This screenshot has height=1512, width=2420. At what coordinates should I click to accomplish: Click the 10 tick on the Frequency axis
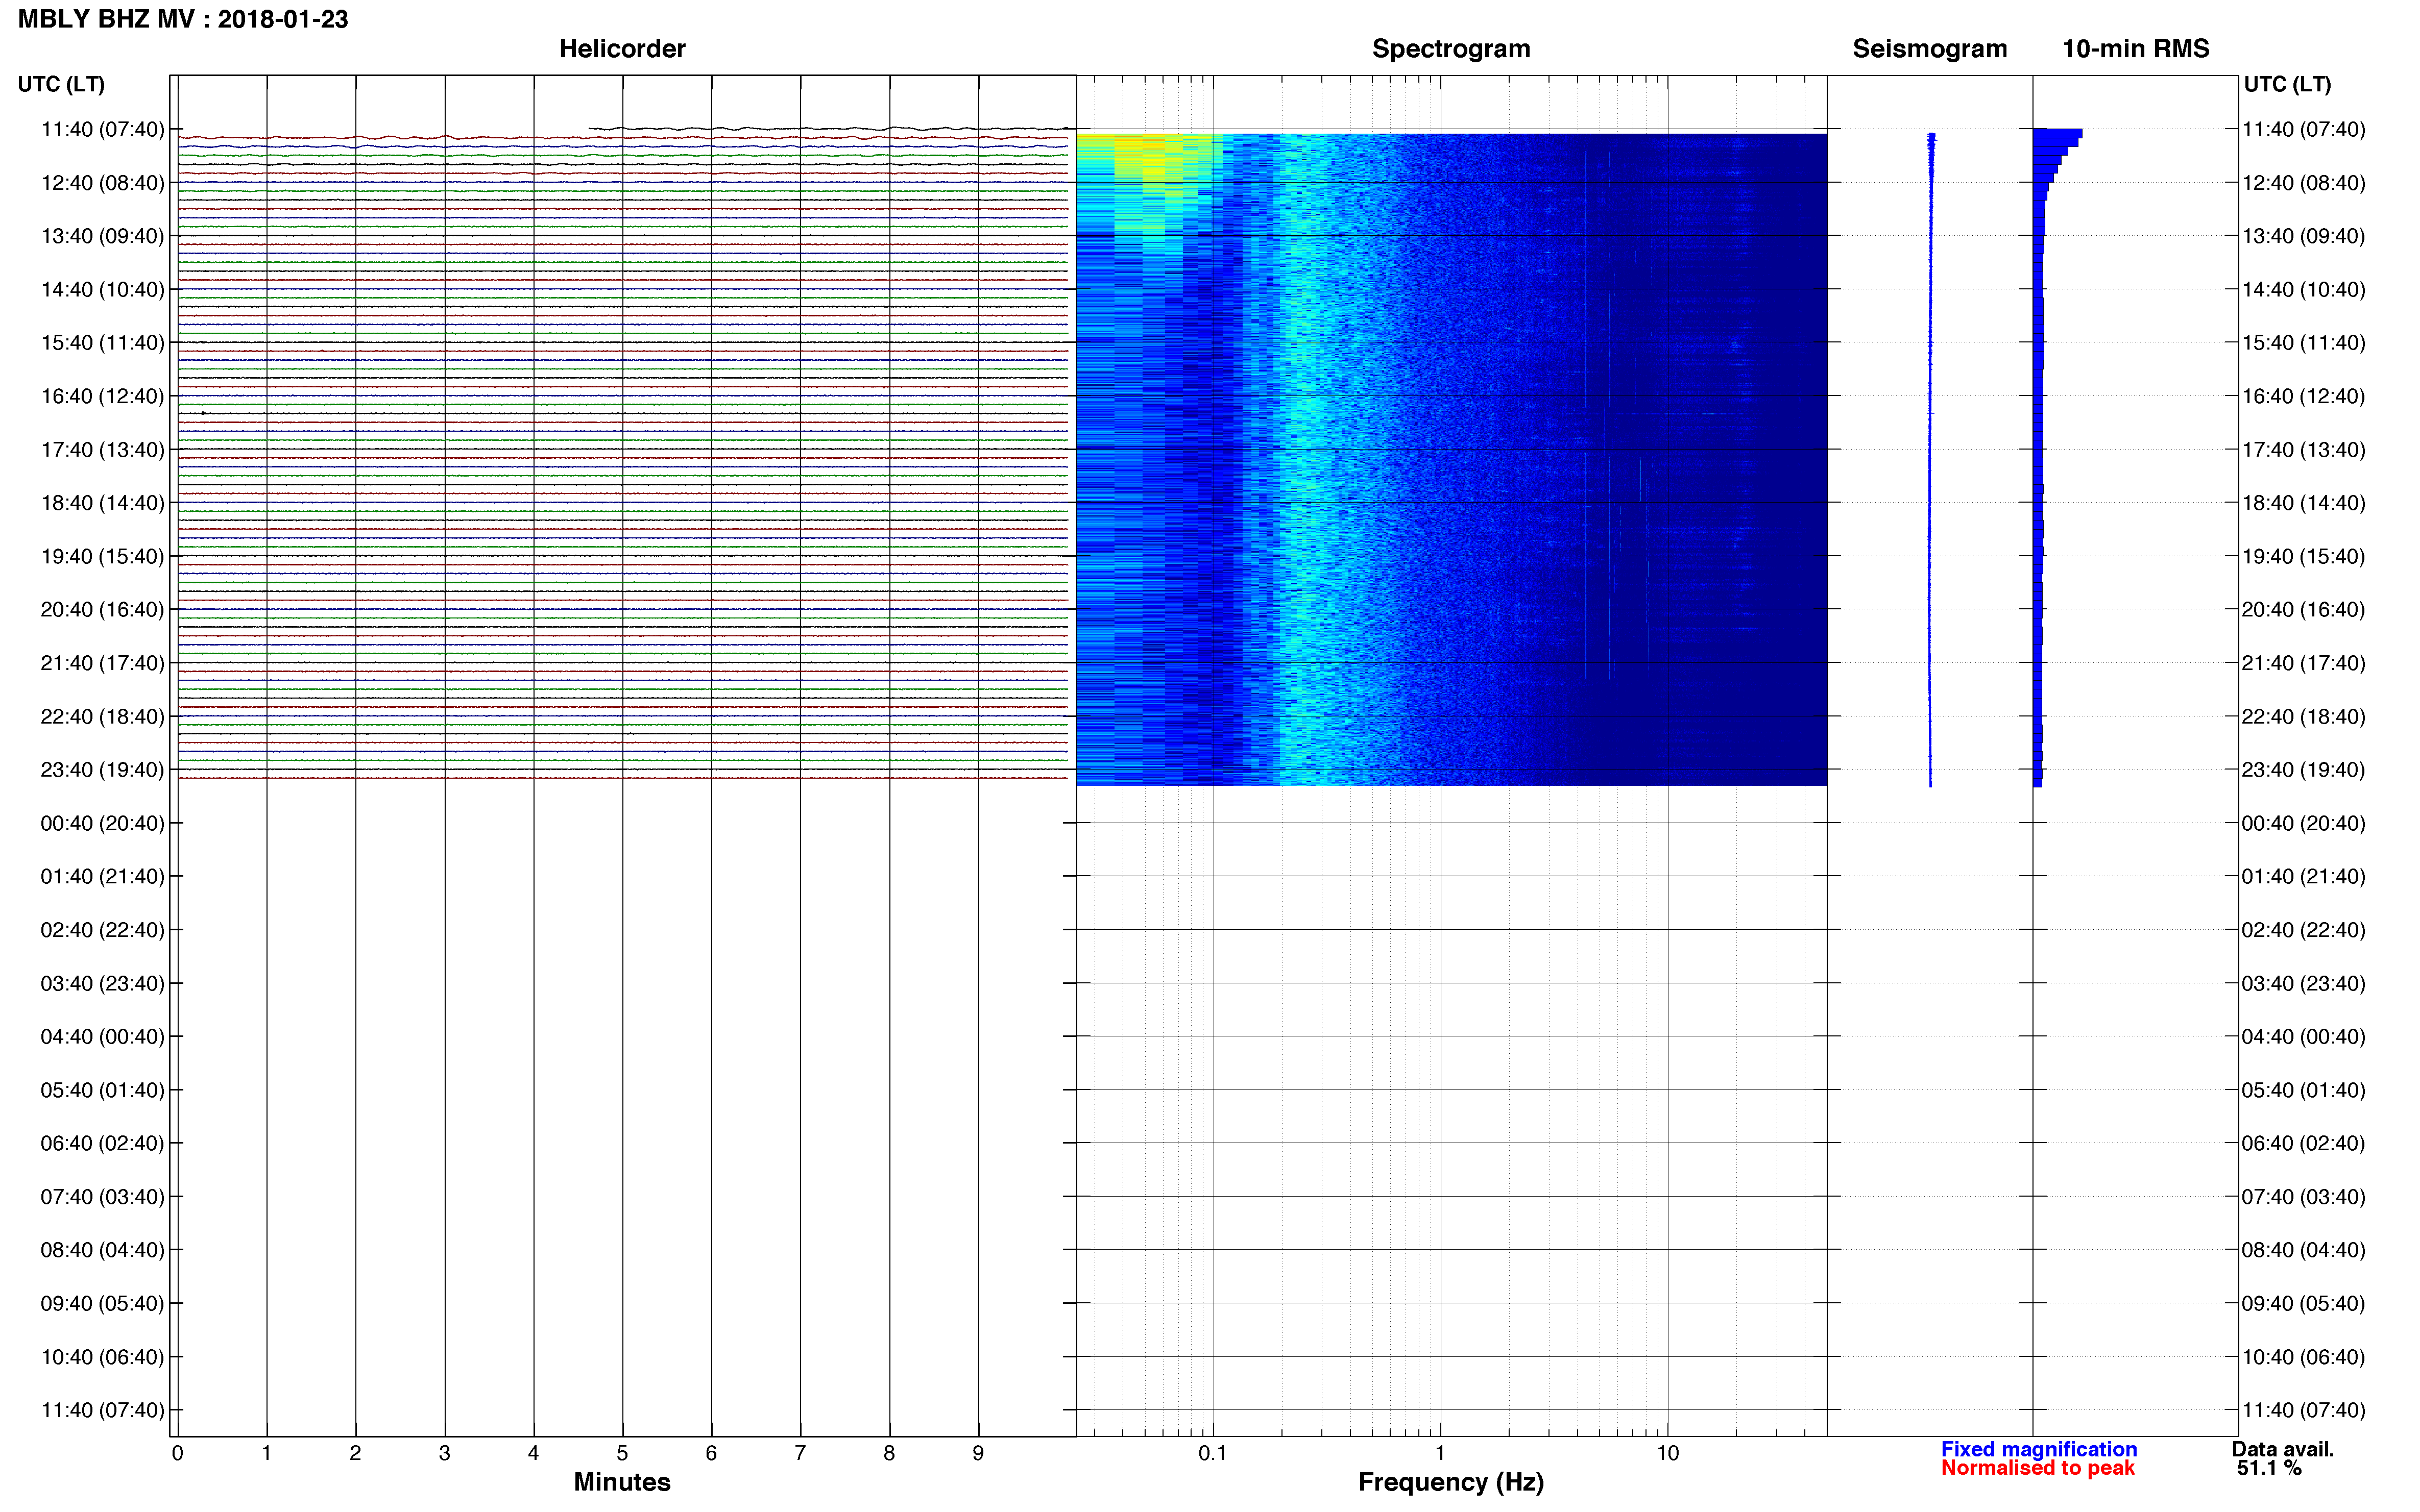(x=1667, y=1453)
